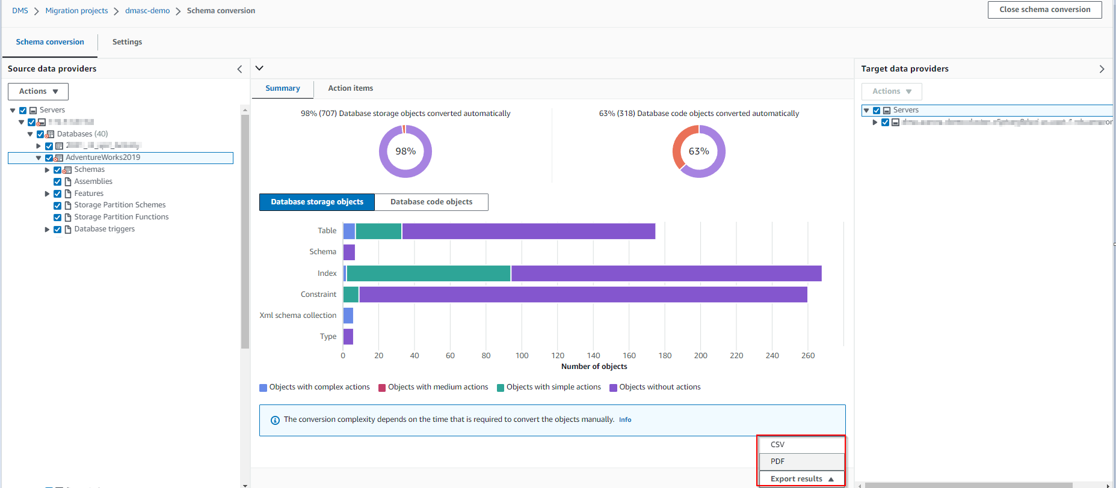Switch to the Schema conversion tab
1116x488 pixels.
50,42
